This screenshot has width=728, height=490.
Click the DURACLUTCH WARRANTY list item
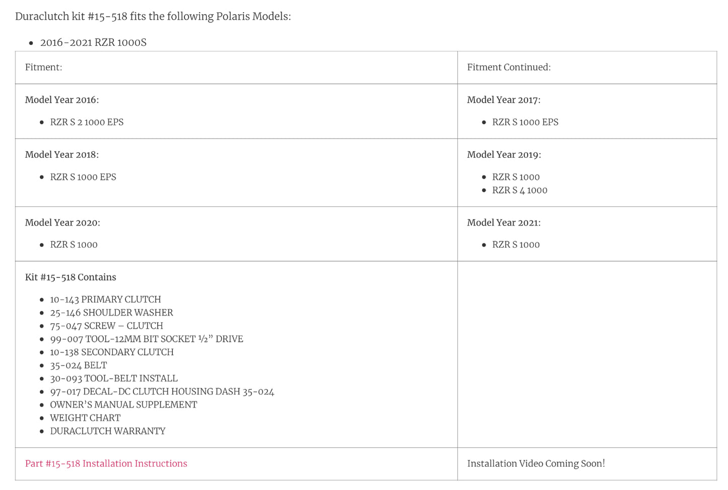pyautogui.click(x=108, y=431)
